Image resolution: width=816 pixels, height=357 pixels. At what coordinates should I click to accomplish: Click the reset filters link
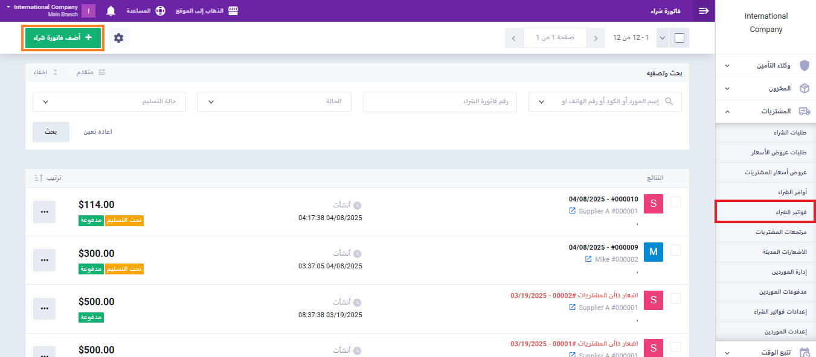97,131
